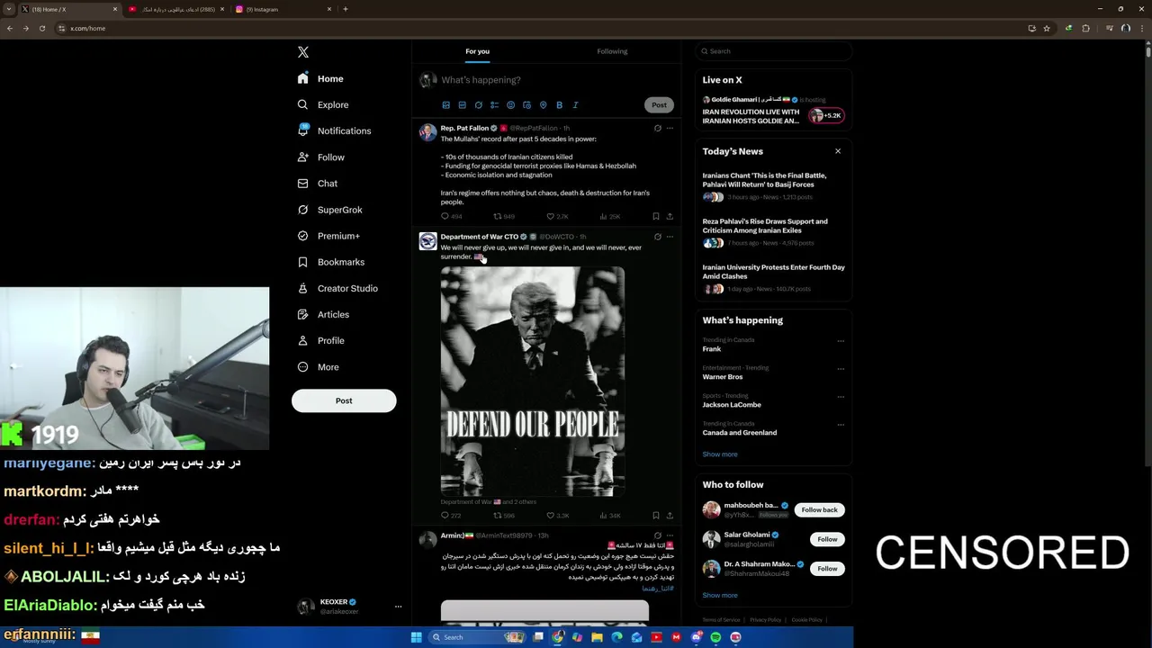Follow Salar Gholami
Screen dimensions: 1152x648
coord(827,539)
